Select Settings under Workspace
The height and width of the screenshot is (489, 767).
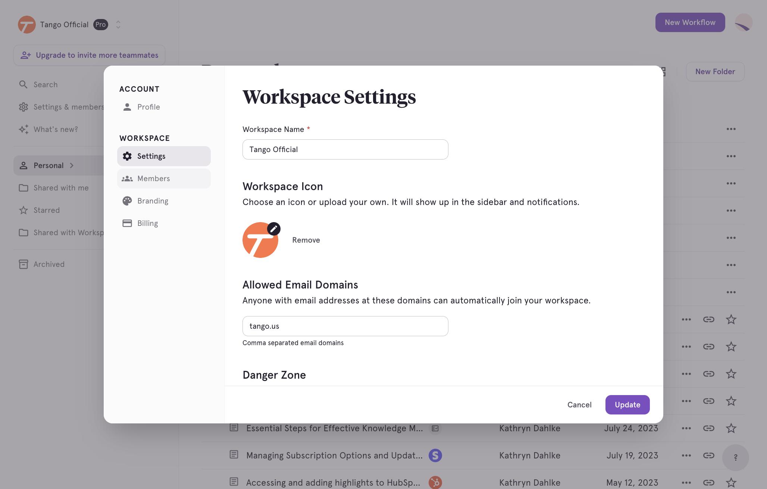tap(164, 156)
